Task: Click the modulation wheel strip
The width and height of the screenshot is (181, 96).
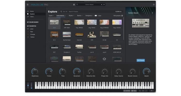Action: (31, 85)
